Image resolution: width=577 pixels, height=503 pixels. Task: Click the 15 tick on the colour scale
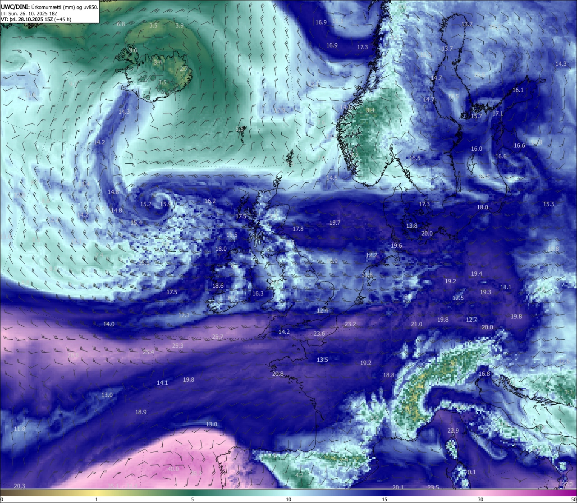(x=385, y=499)
